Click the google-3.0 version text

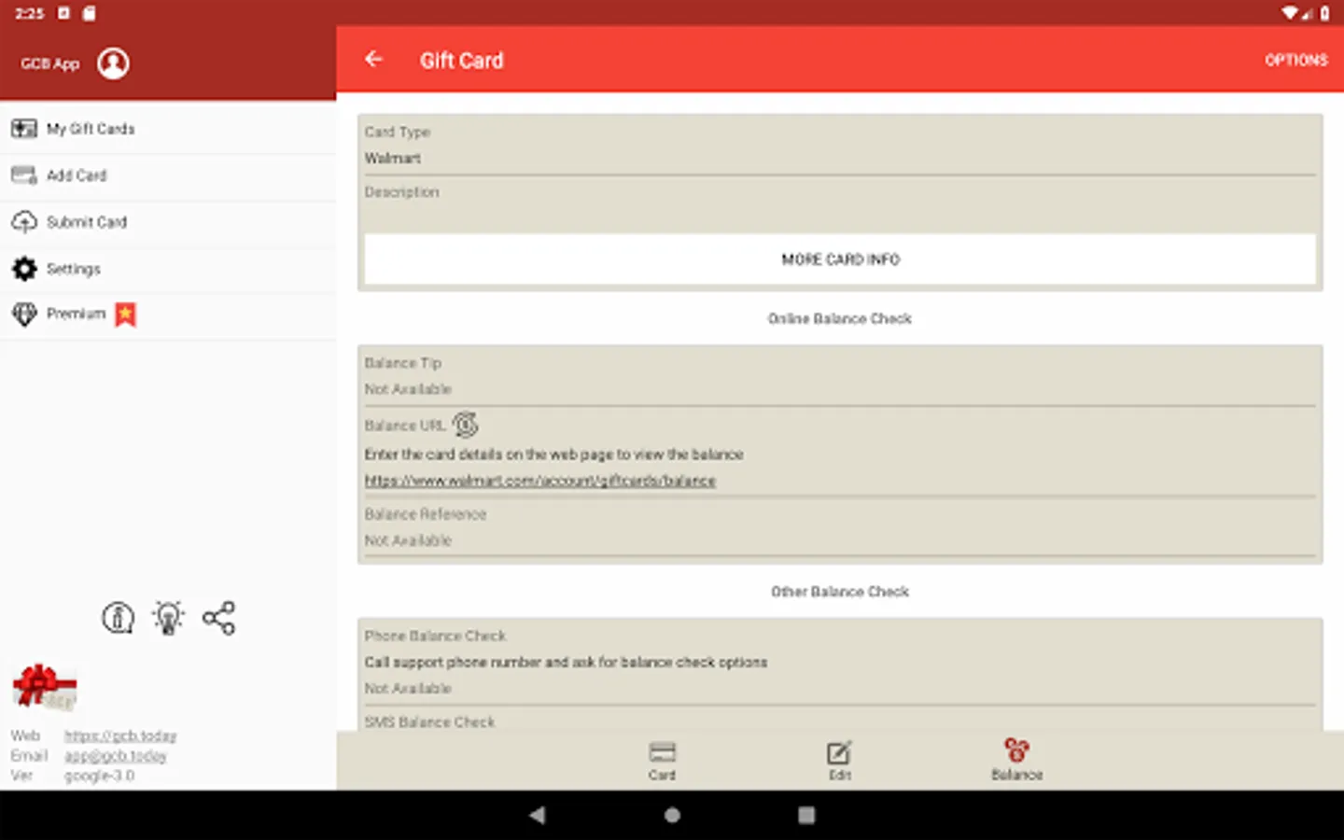pyautogui.click(x=99, y=776)
